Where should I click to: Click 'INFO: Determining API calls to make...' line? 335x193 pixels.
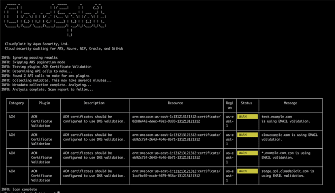coord(37,71)
